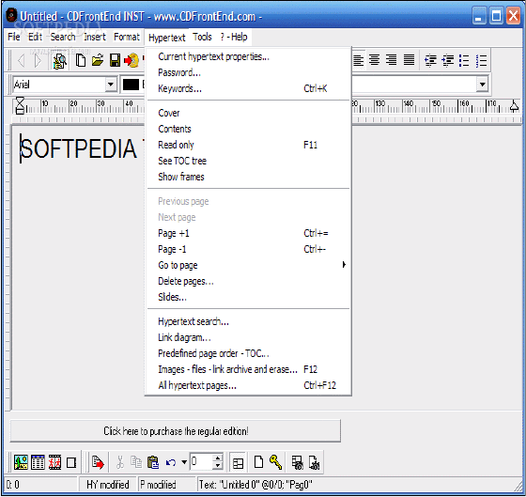This screenshot has width=526, height=497.
Task: Cut selection with the scissors icon
Action: click(x=120, y=462)
